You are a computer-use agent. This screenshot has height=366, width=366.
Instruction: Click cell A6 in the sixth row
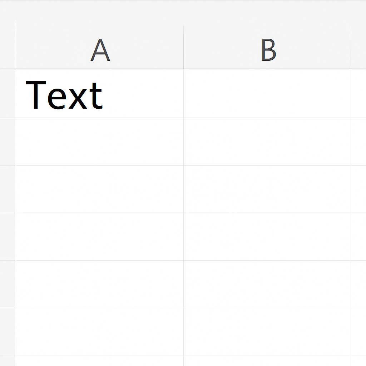pyautogui.click(x=100, y=331)
